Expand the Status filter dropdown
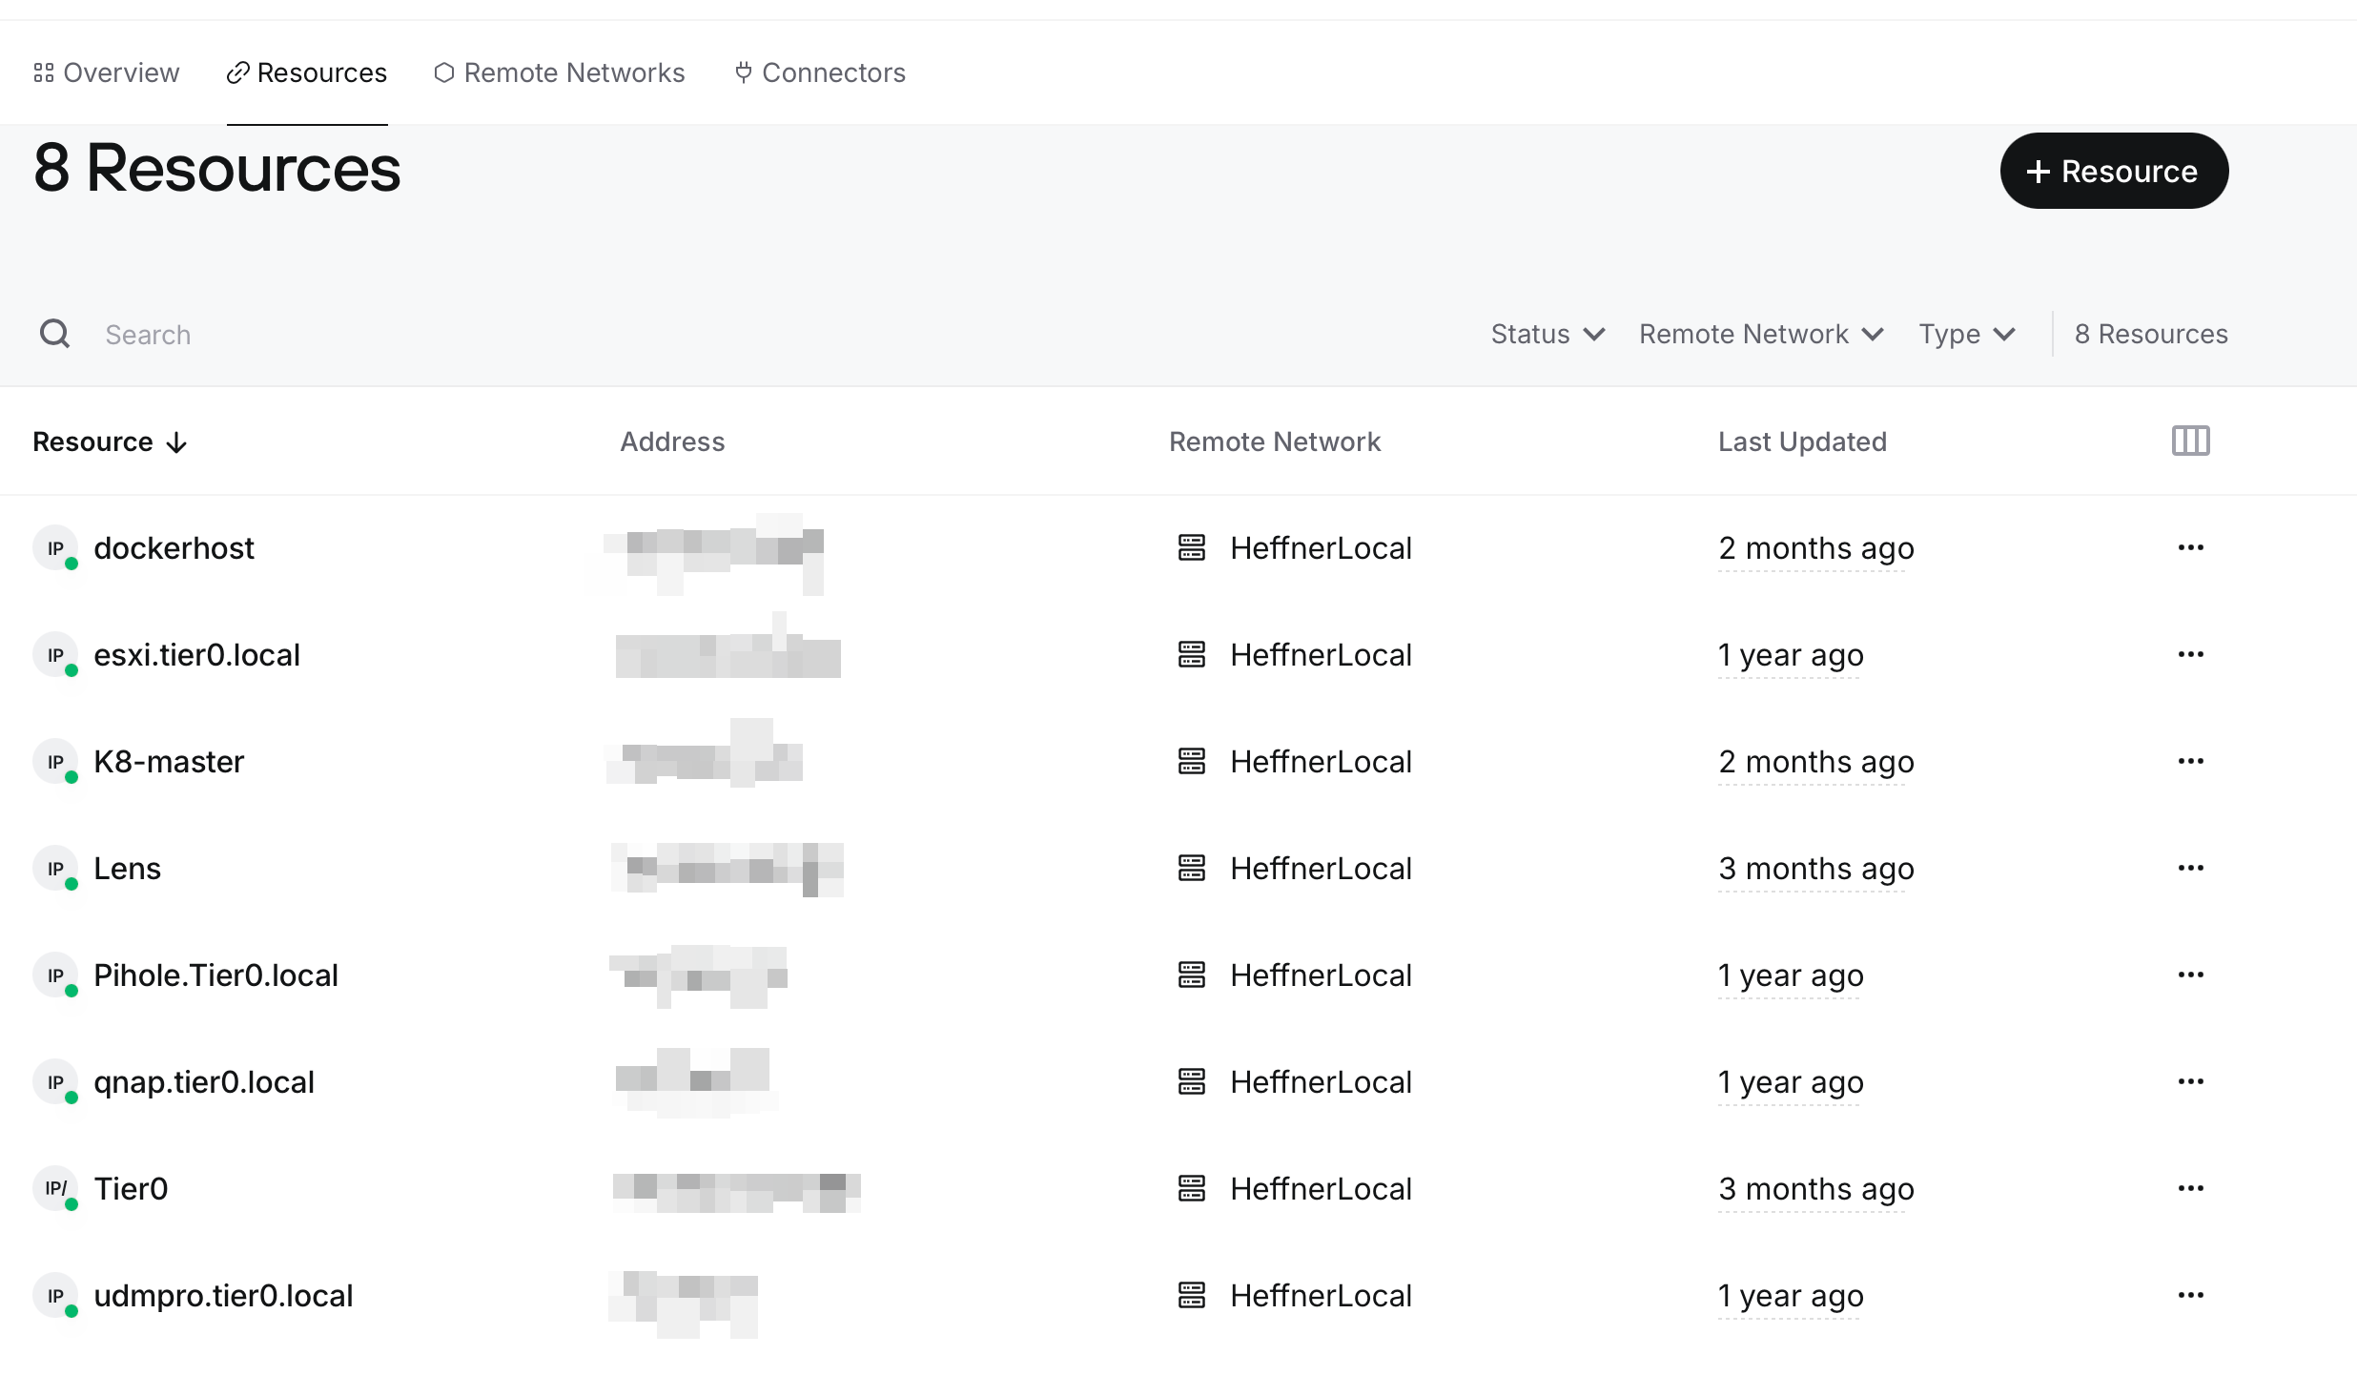 point(1547,334)
